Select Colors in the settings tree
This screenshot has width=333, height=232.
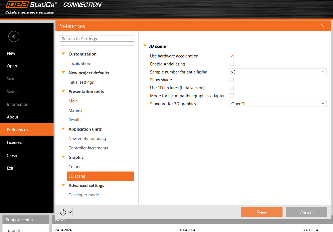click(x=74, y=167)
